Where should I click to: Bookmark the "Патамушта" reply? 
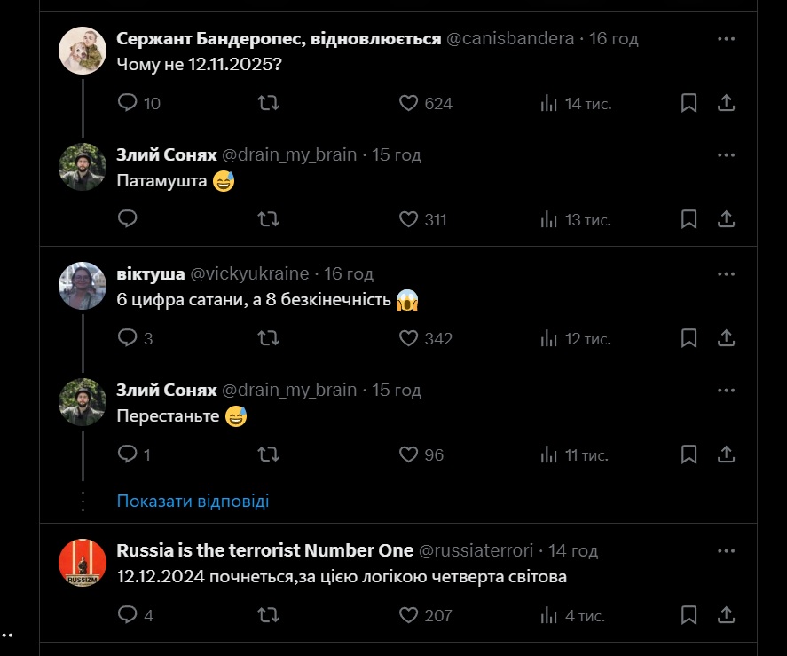coord(689,219)
